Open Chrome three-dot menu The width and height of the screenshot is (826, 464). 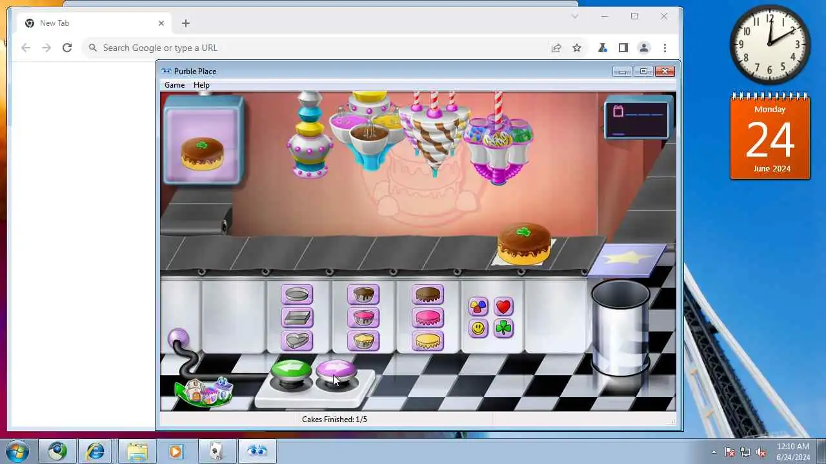click(x=665, y=48)
